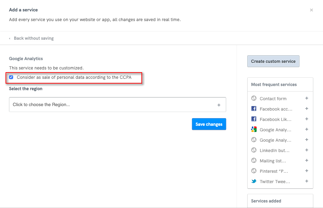
Task: Select the "Pinterest P..." service entry
Action: pyautogui.click(x=274, y=171)
